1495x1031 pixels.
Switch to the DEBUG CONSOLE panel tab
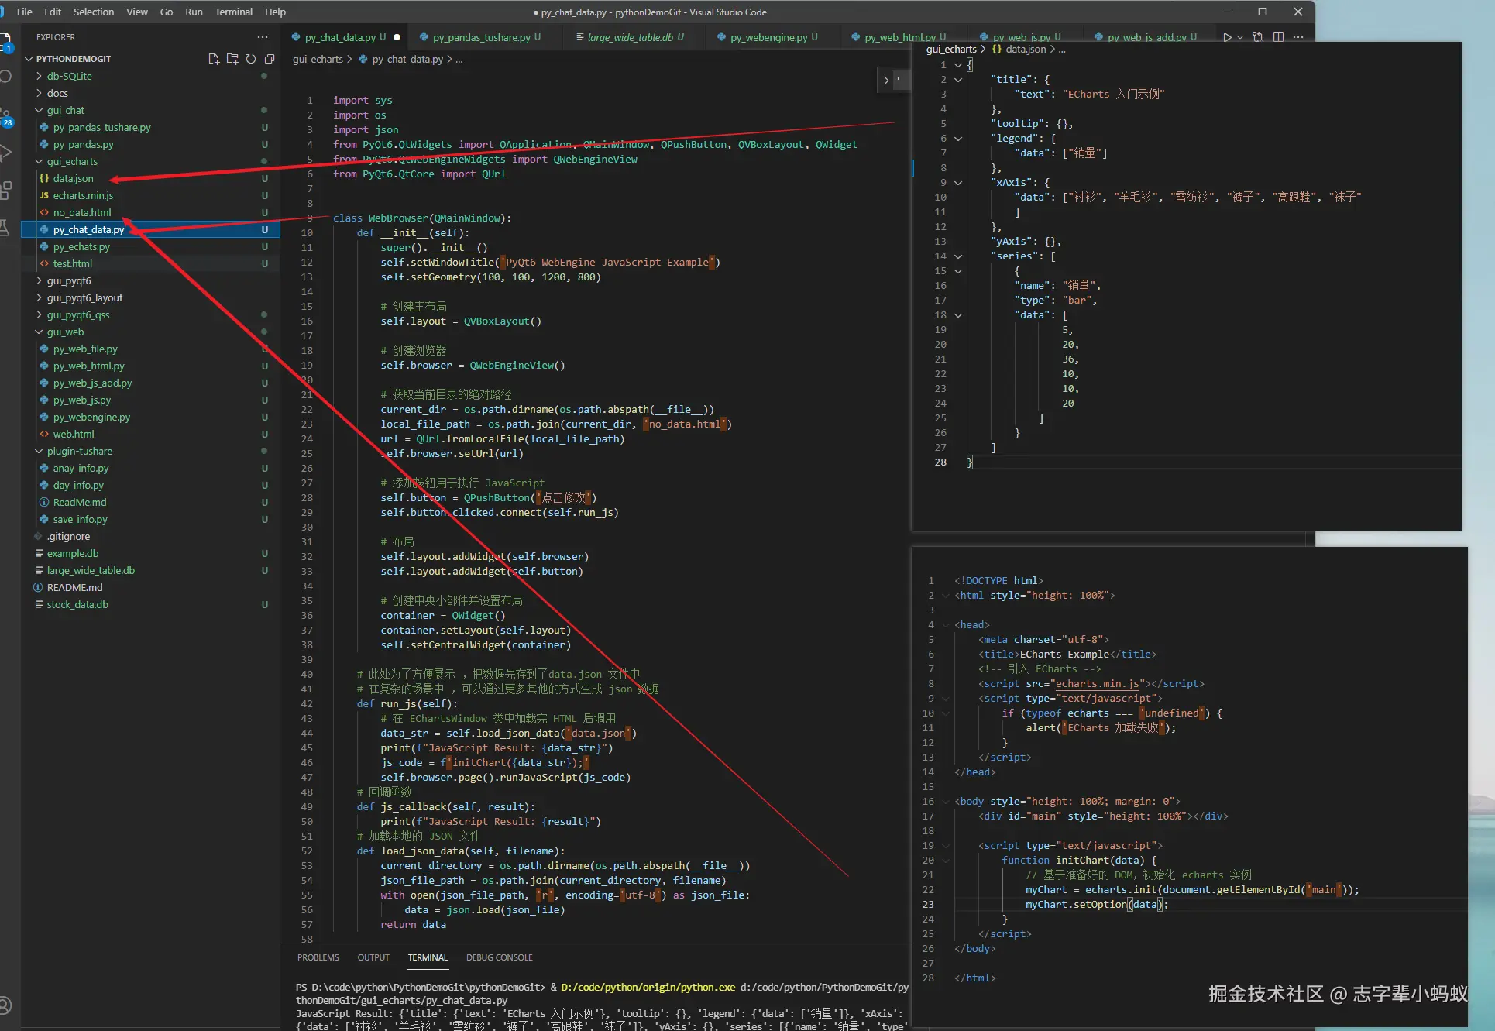pyautogui.click(x=499, y=957)
